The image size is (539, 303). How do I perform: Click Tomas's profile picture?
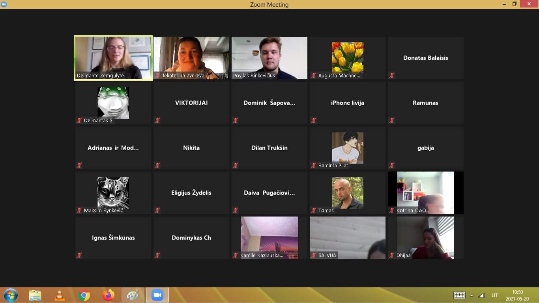tap(348, 193)
